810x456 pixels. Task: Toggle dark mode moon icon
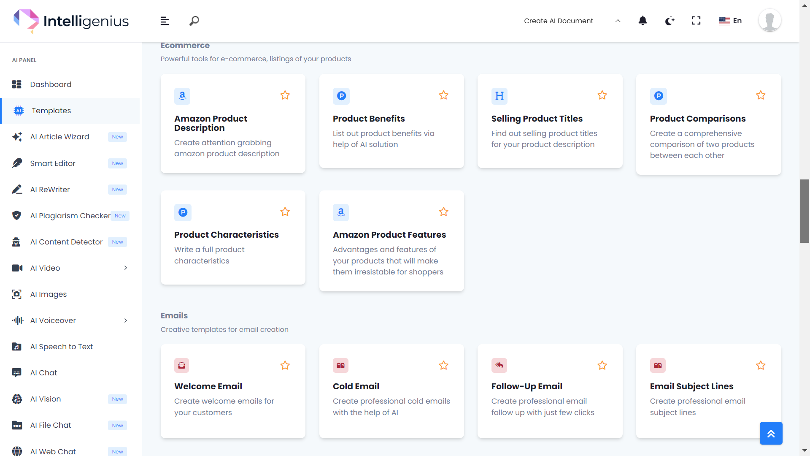point(670,21)
